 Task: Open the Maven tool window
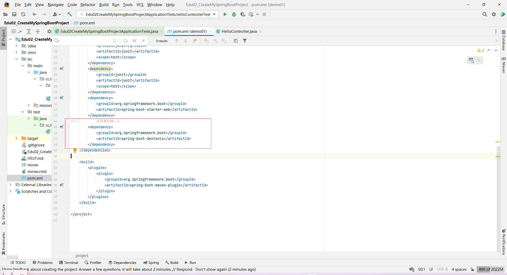click(x=504, y=65)
